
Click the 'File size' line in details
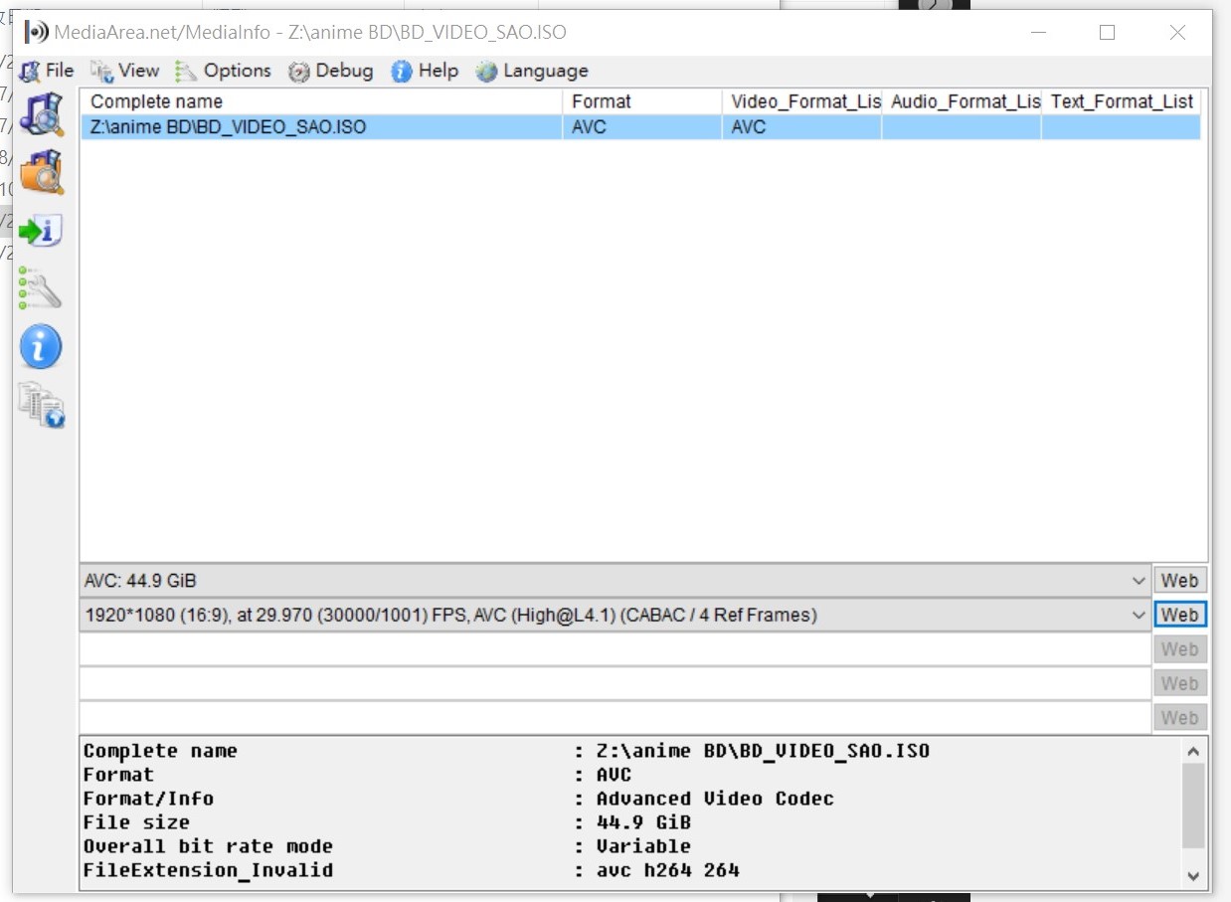388,822
